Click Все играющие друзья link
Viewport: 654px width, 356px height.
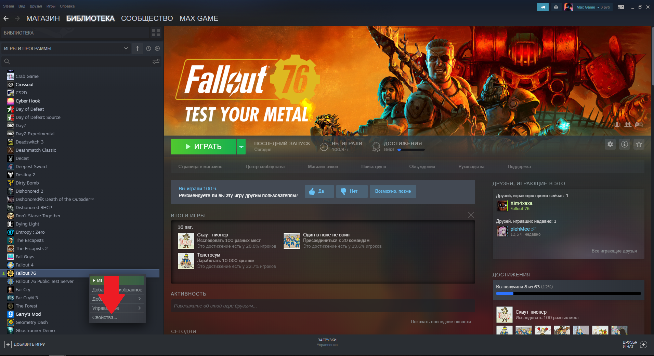click(614, 251)
